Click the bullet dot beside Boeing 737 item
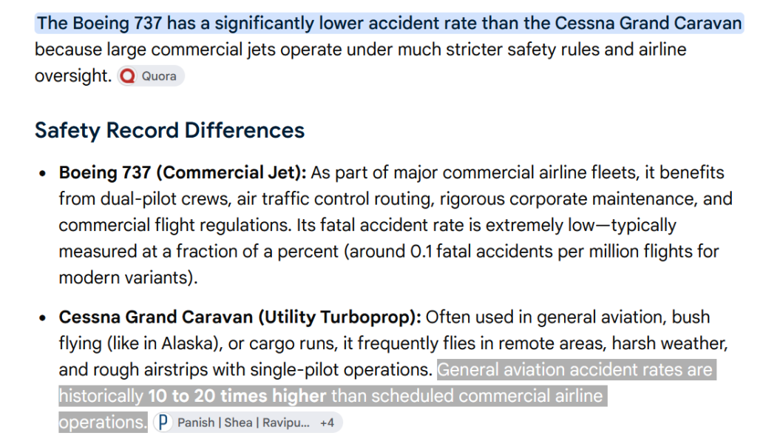Image resolution: width=783 pixels, height=444 pixels. tap(42, 173)
